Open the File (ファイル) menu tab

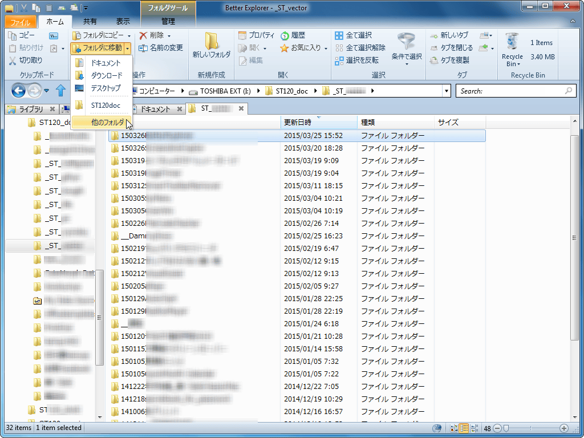coord(21,22)
